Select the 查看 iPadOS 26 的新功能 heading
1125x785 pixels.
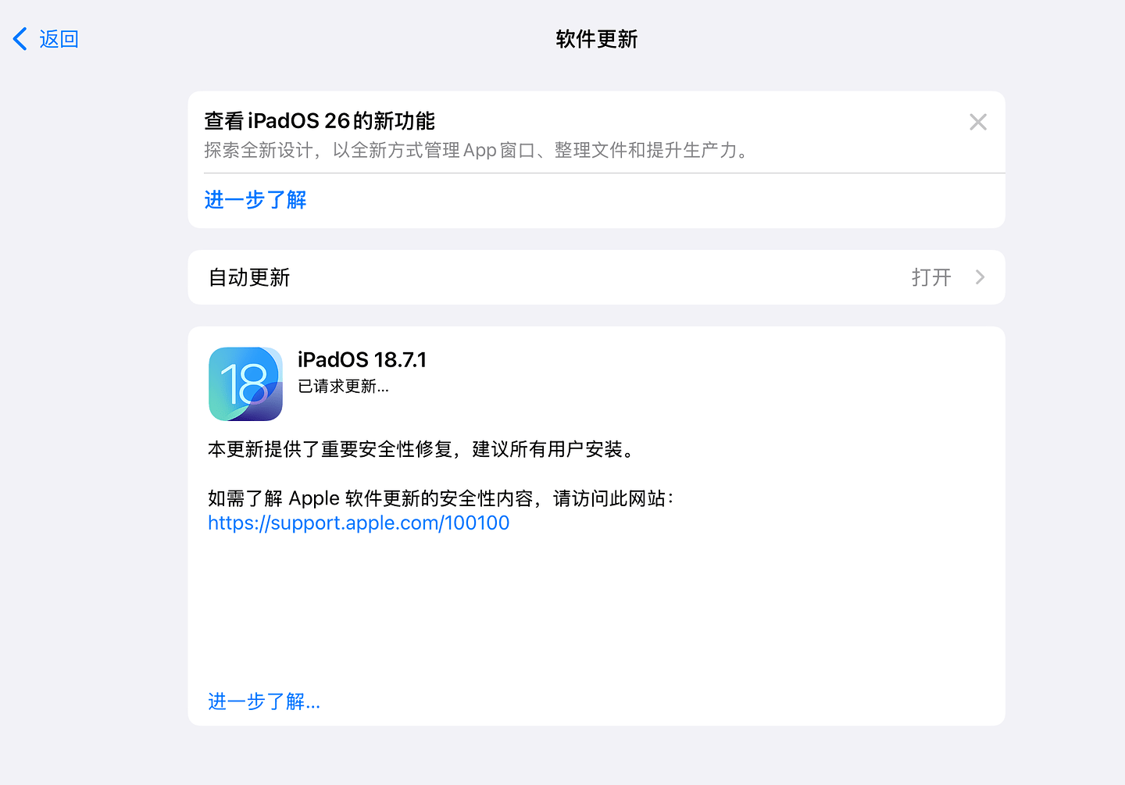click(x=320, y=121)
